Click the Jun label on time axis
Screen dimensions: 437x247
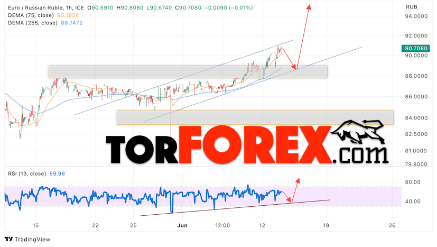[x=182, y=225]
